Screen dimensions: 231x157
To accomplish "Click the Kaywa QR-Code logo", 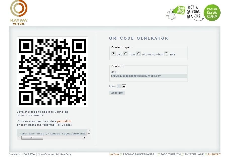I will pos(19,13).
